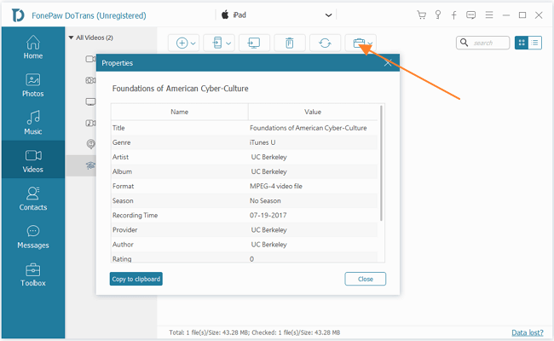
Task: Click the export to device icon
Action: (217, 43)
